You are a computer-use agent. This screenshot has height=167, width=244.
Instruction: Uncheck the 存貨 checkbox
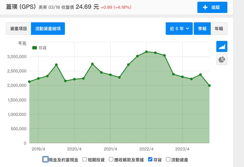point(150,159)
